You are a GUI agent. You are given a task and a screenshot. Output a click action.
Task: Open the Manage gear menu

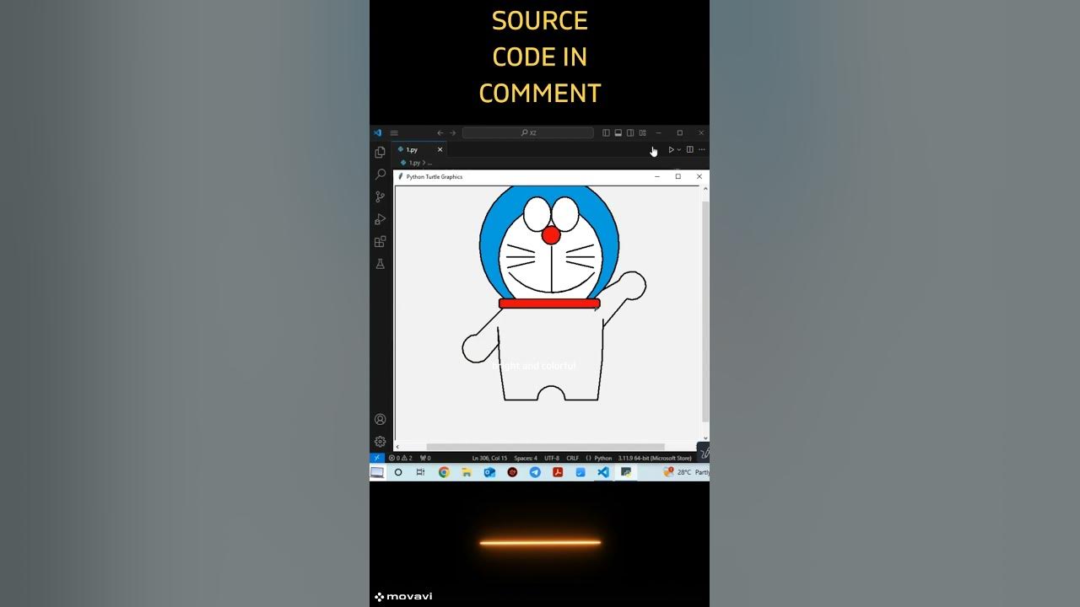coord(380,442)
